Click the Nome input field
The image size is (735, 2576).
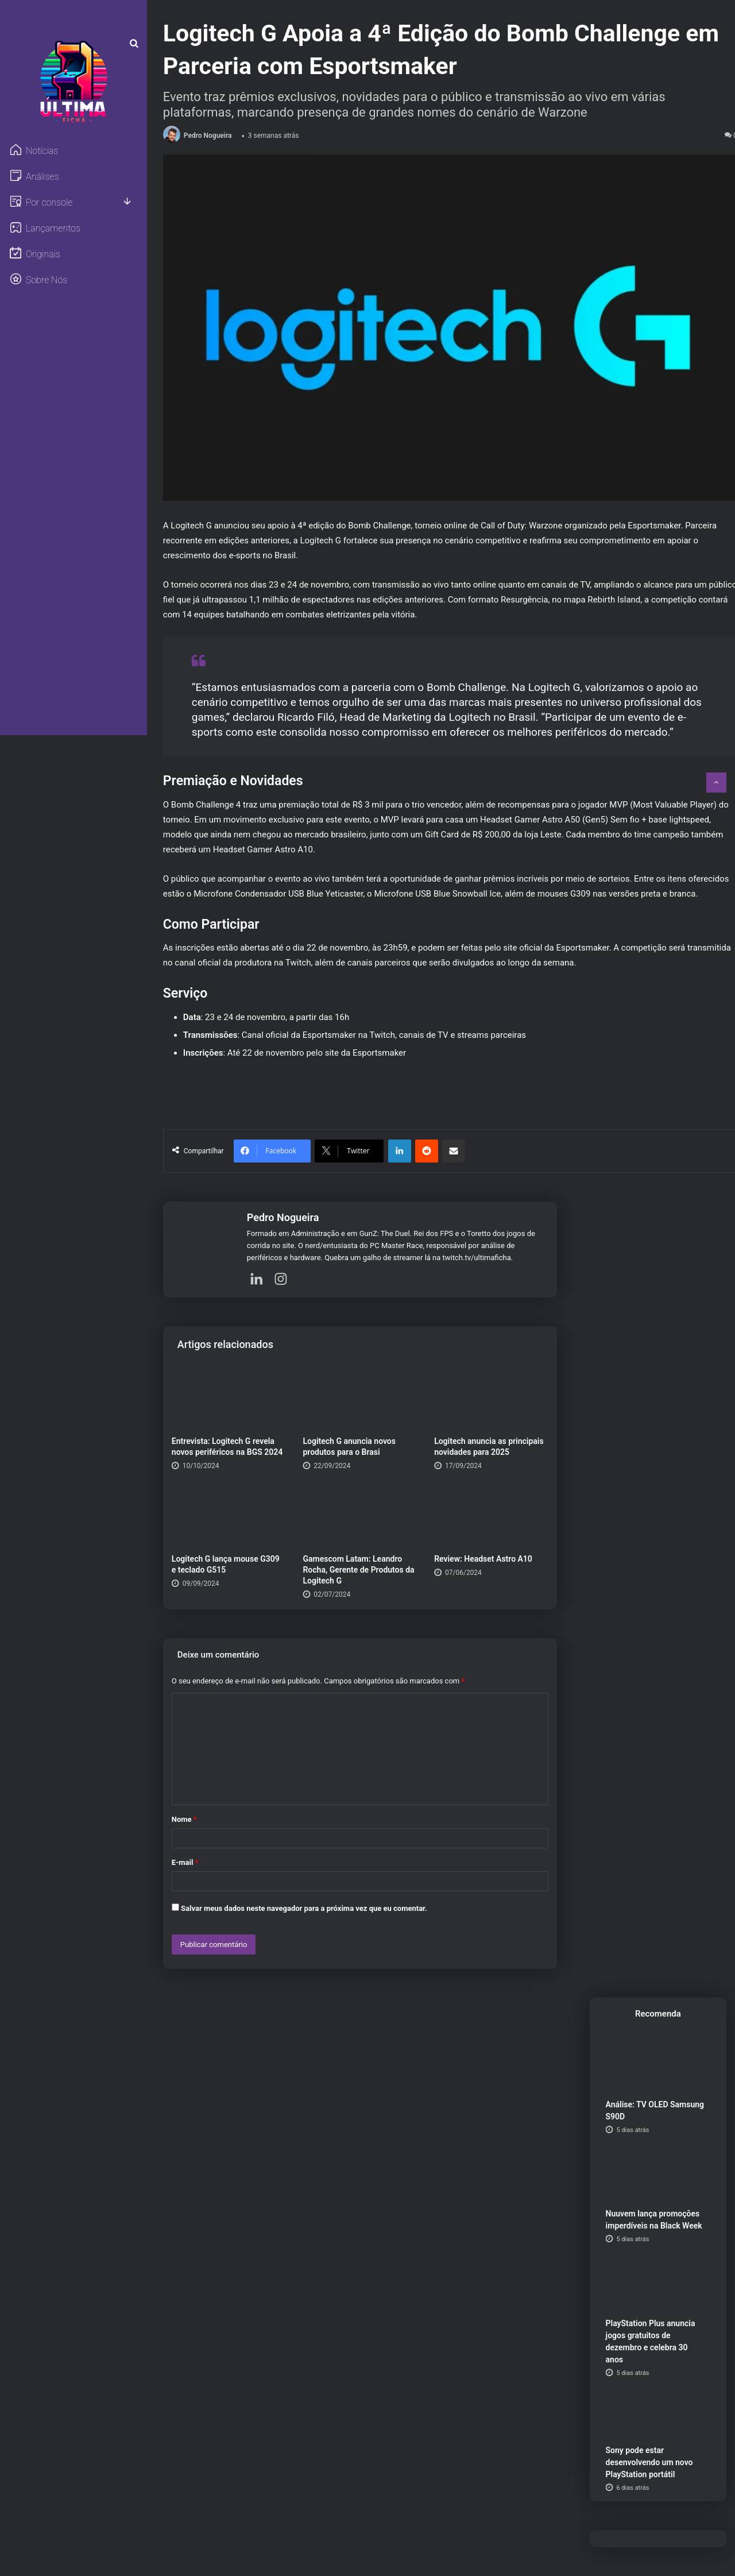[359, 1838]
